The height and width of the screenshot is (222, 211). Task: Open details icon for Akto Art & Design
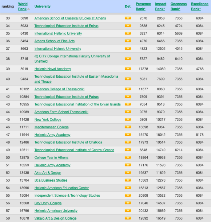[x=128, y=173]
